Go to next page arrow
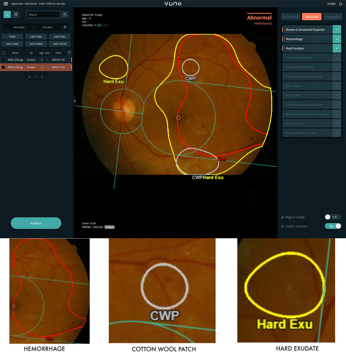Image resolution: width=346 pixels, height=361 pixels. 42,77
